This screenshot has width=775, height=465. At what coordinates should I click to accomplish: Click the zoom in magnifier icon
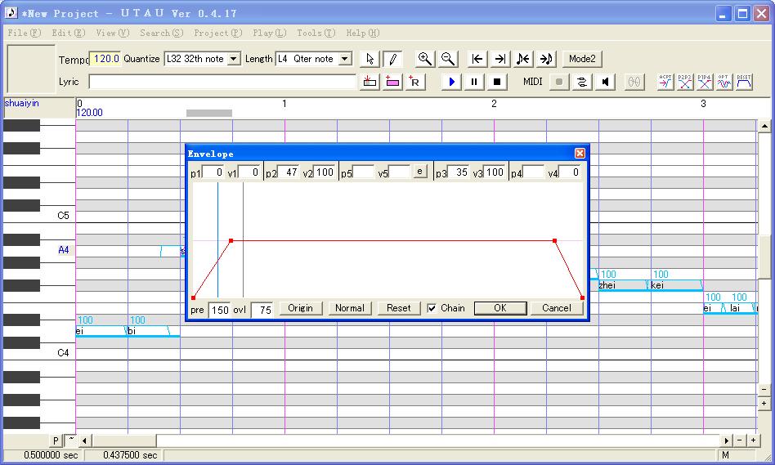tap(424, 59)
